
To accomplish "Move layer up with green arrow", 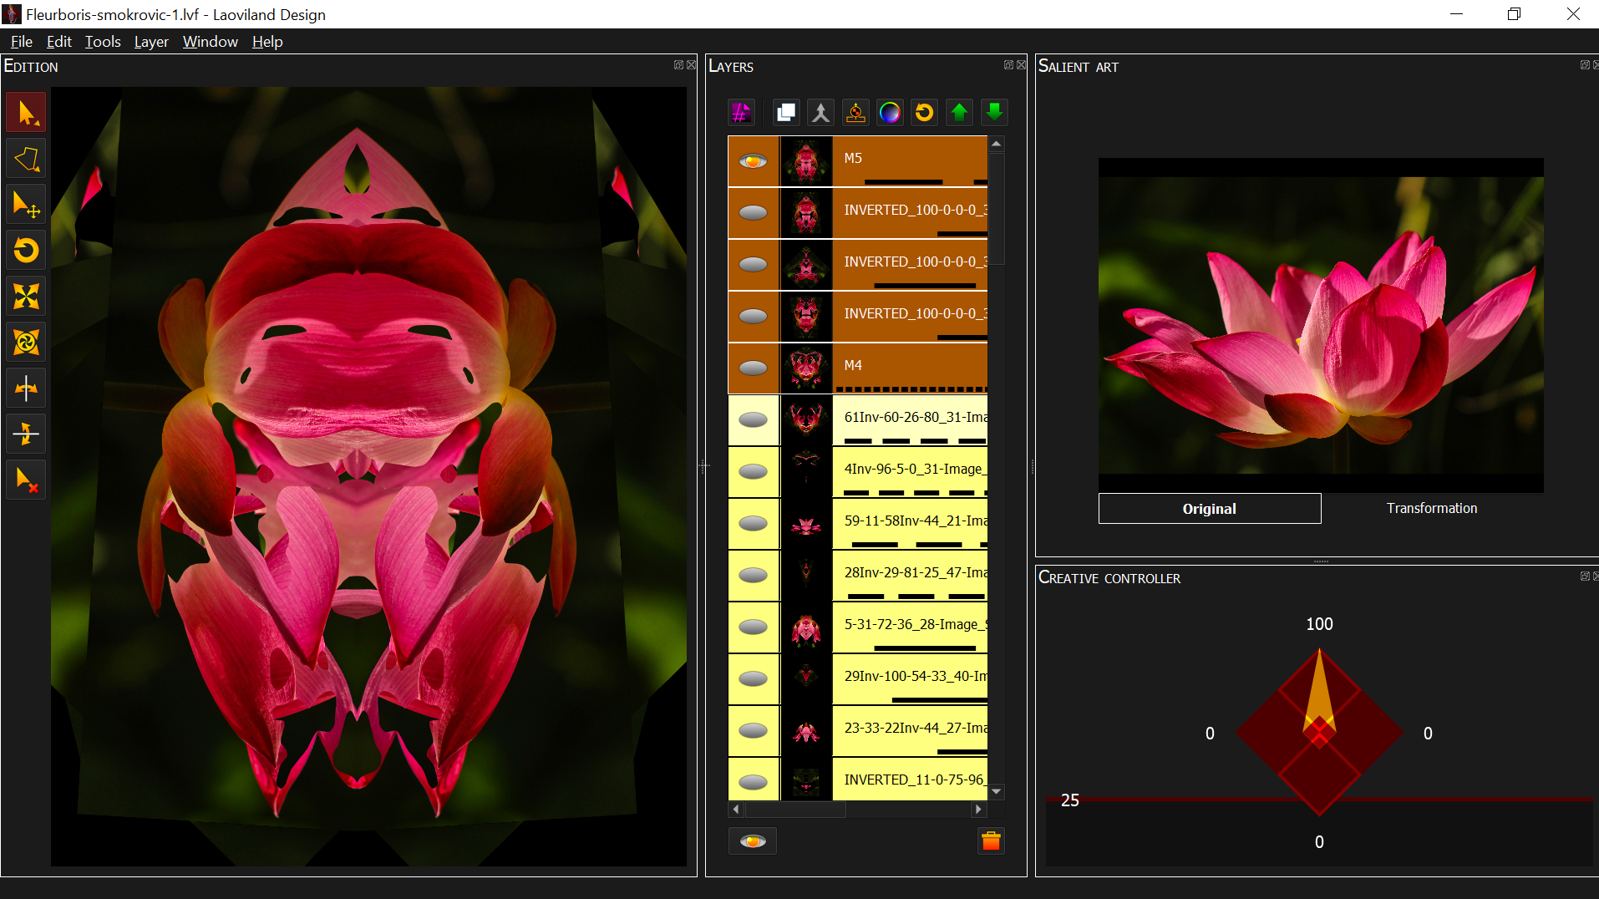I will tap(960, 112).
